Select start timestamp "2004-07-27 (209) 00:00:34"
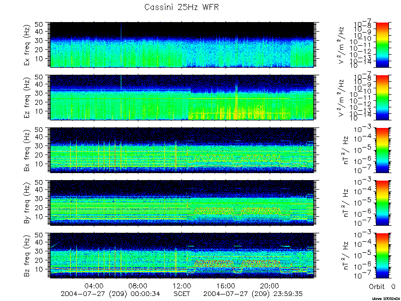The height and width of the screenshot is (301, 401). point(110,293)
